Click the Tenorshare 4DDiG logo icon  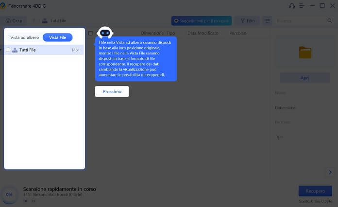pos(2,6)
